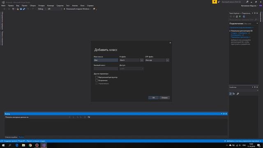Click the CPP-файл name field
The image size is (263, 148).
pos(155,60)
